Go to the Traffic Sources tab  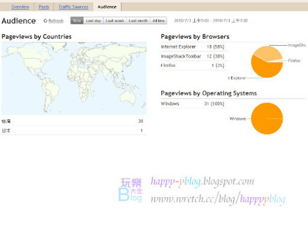(x=73, y=7)
